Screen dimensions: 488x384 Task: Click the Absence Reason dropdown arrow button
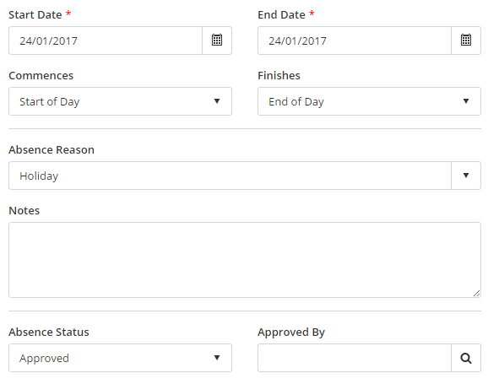coord(466,176)
